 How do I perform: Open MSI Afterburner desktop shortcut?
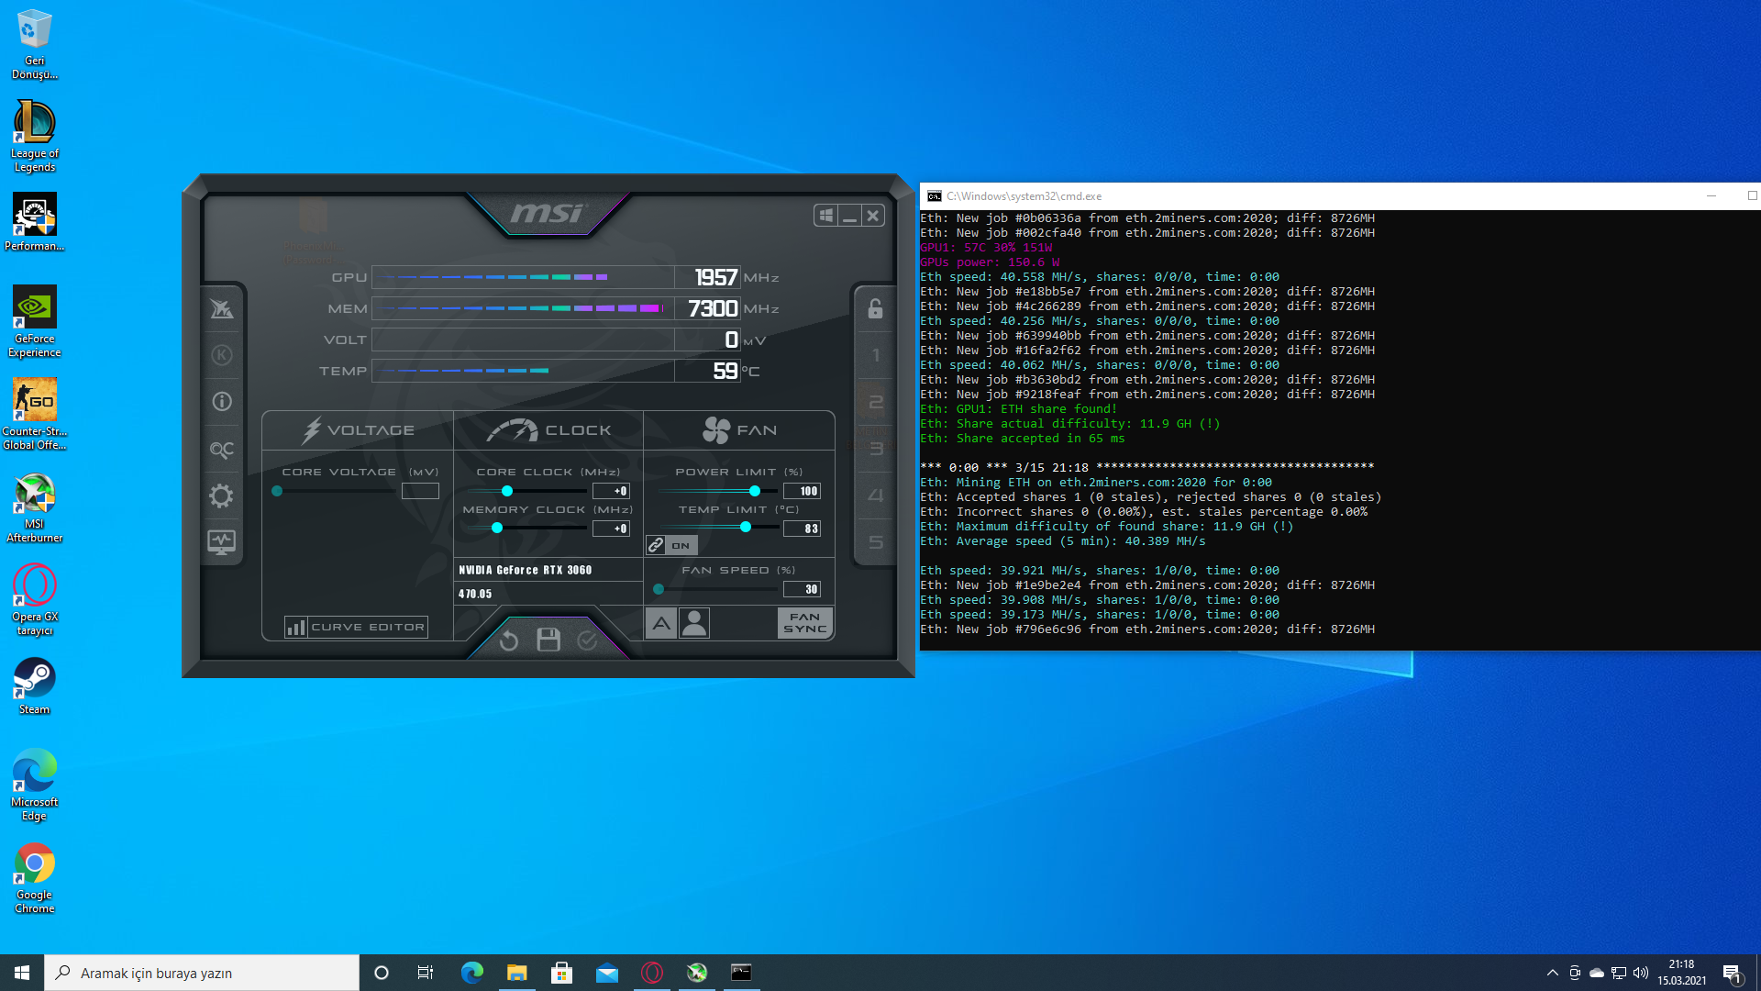[35, 507]
